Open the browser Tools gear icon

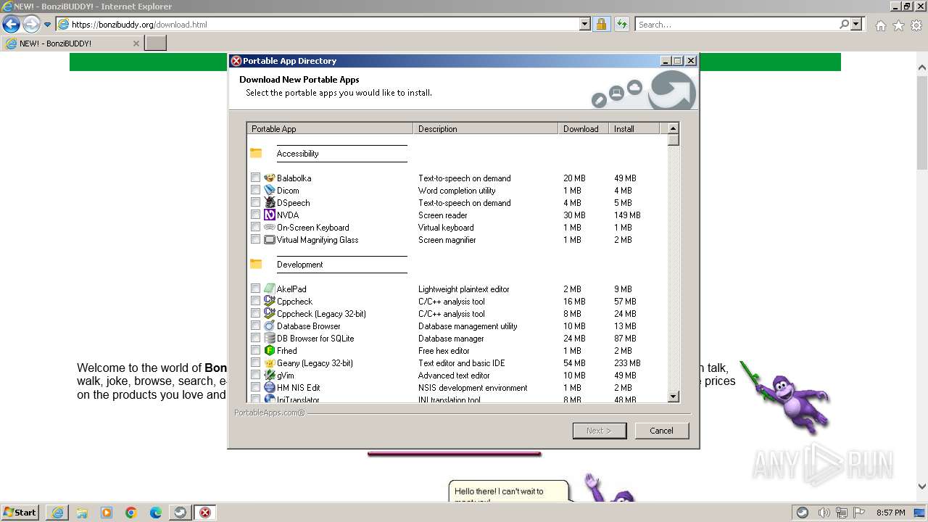coord(916,25)
